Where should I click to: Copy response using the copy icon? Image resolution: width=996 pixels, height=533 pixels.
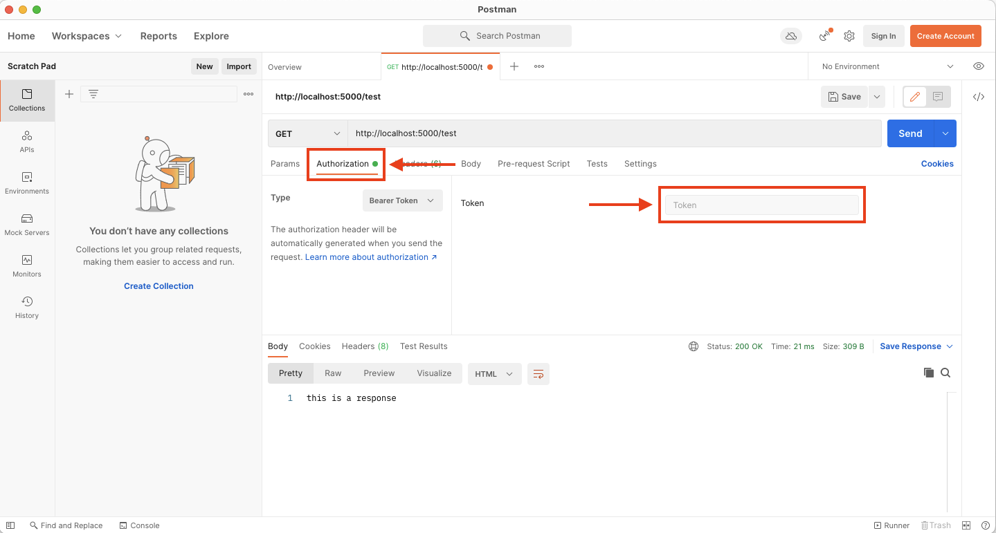[928, 373]
